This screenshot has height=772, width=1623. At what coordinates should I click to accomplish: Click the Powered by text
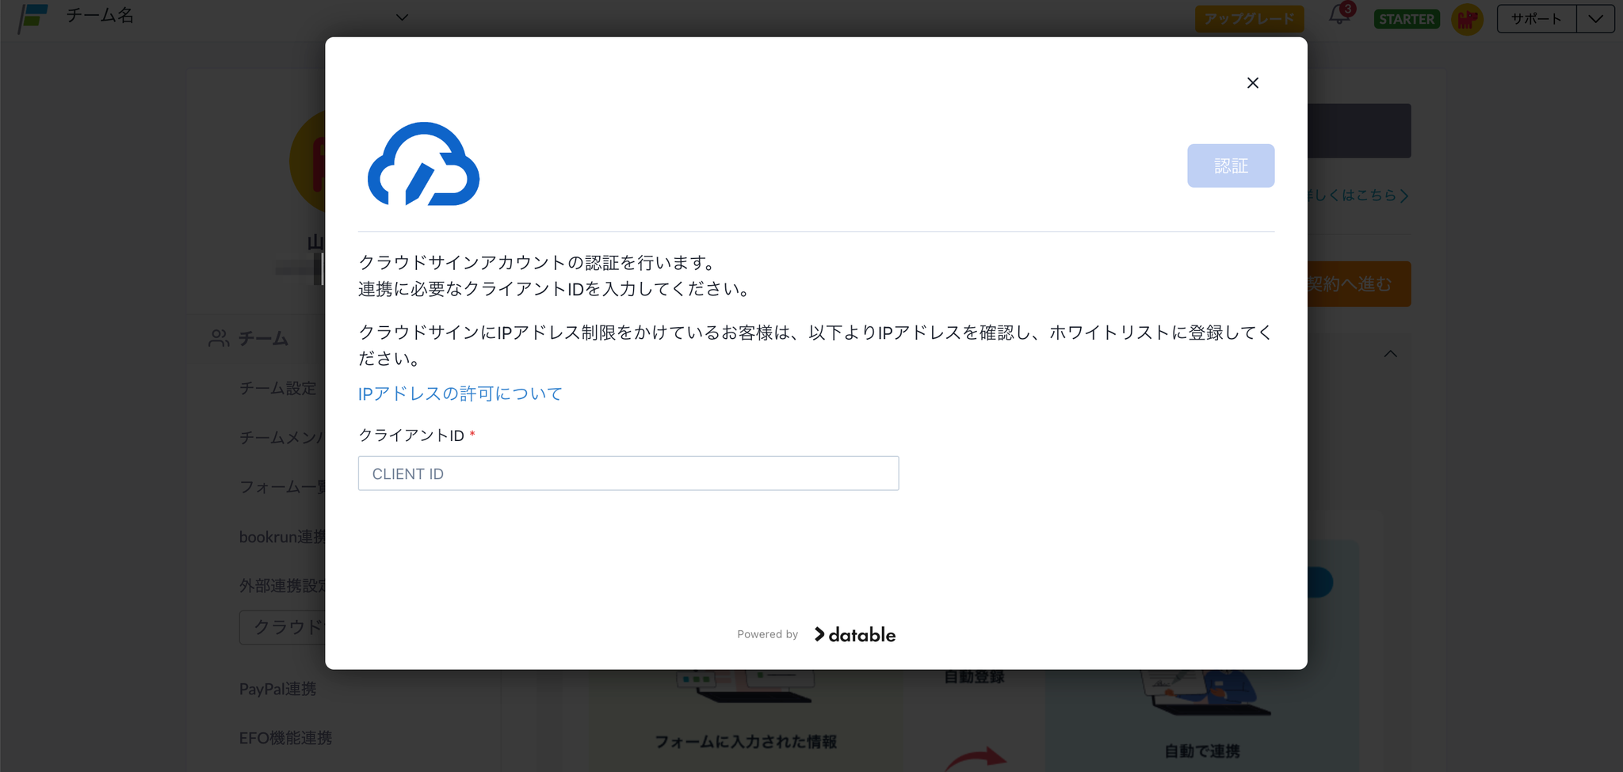[767, 634]
